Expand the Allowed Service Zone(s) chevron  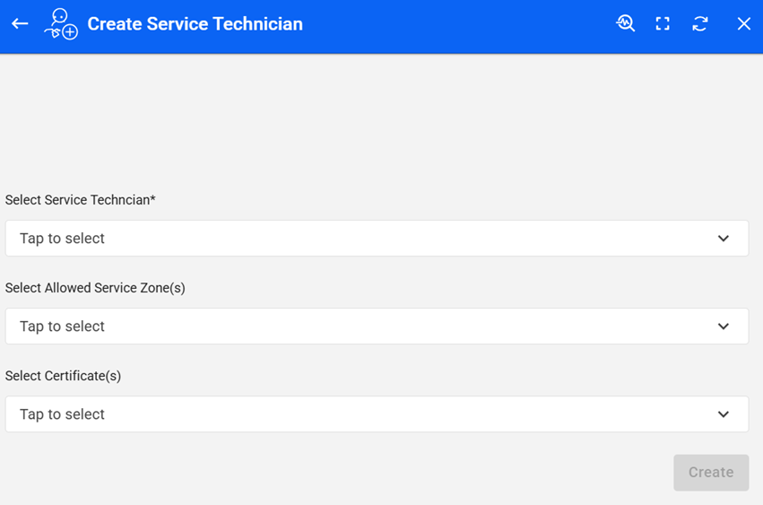tap(724, 327)
